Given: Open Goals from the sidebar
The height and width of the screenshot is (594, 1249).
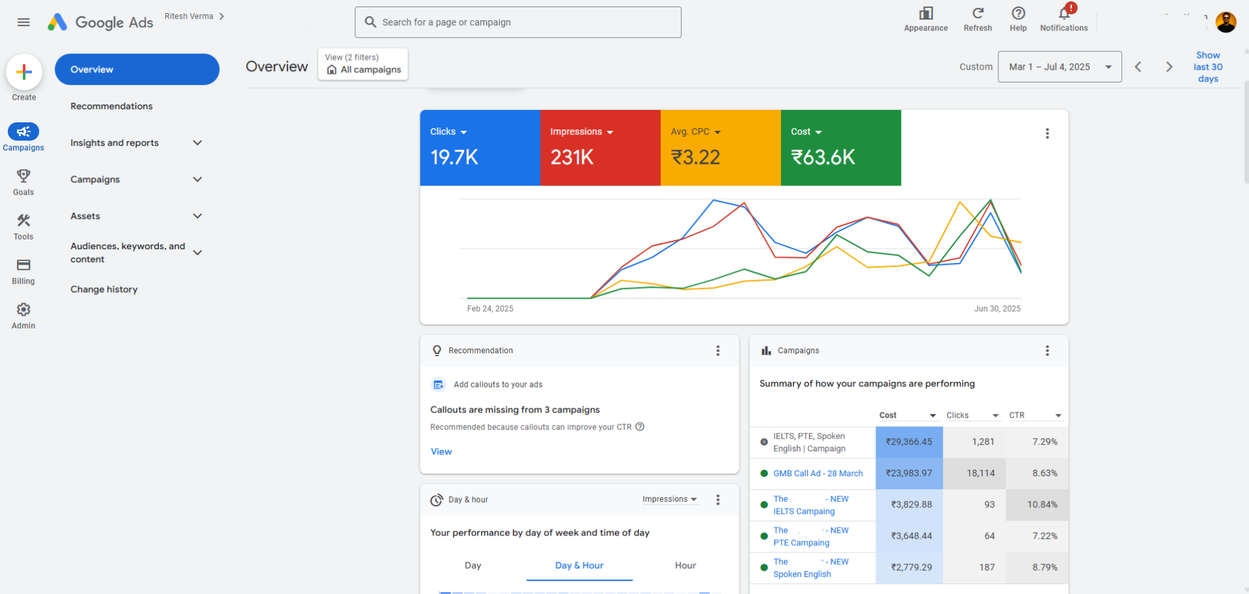Looking at the screenshot, I should pos(23,182).
